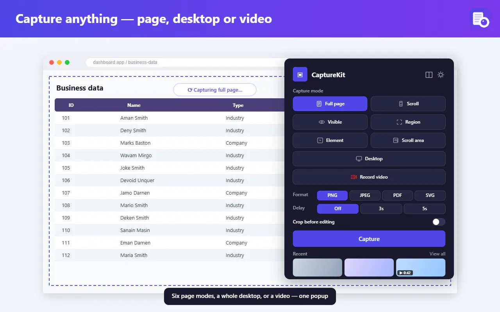The image size is (500, 312).
Task: Open the side panel layout icon
Action: pos(429,75)
